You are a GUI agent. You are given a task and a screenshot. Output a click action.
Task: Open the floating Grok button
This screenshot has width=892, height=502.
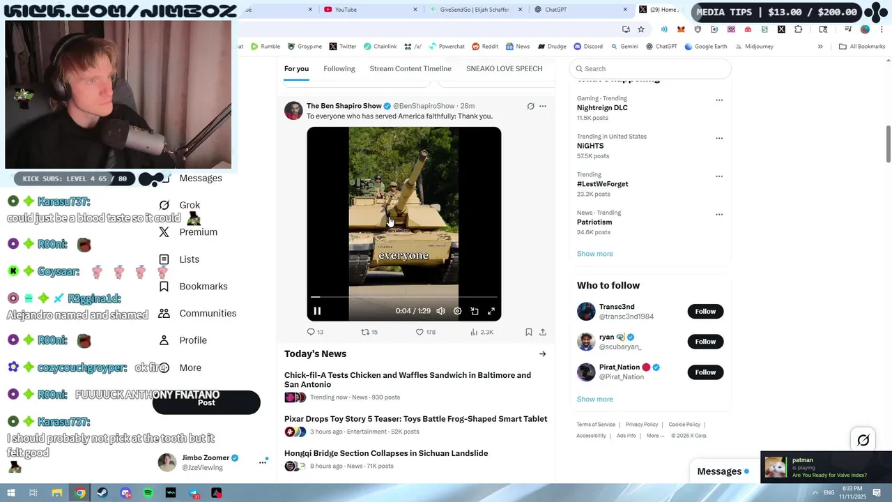(863, 440)
